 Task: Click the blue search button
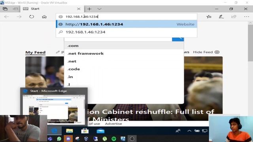[x=178, y=39]
